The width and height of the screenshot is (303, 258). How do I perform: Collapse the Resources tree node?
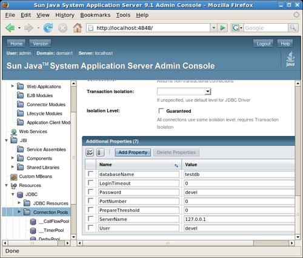pos(6,185)
